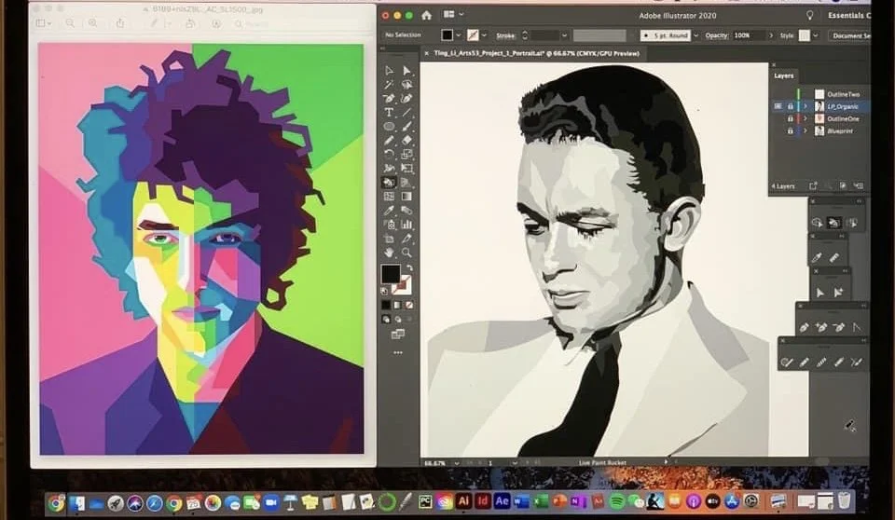Select the Live Paint Selection tool
The width and height of the screenshot is (895, 520).
click(x=853, y=223)
